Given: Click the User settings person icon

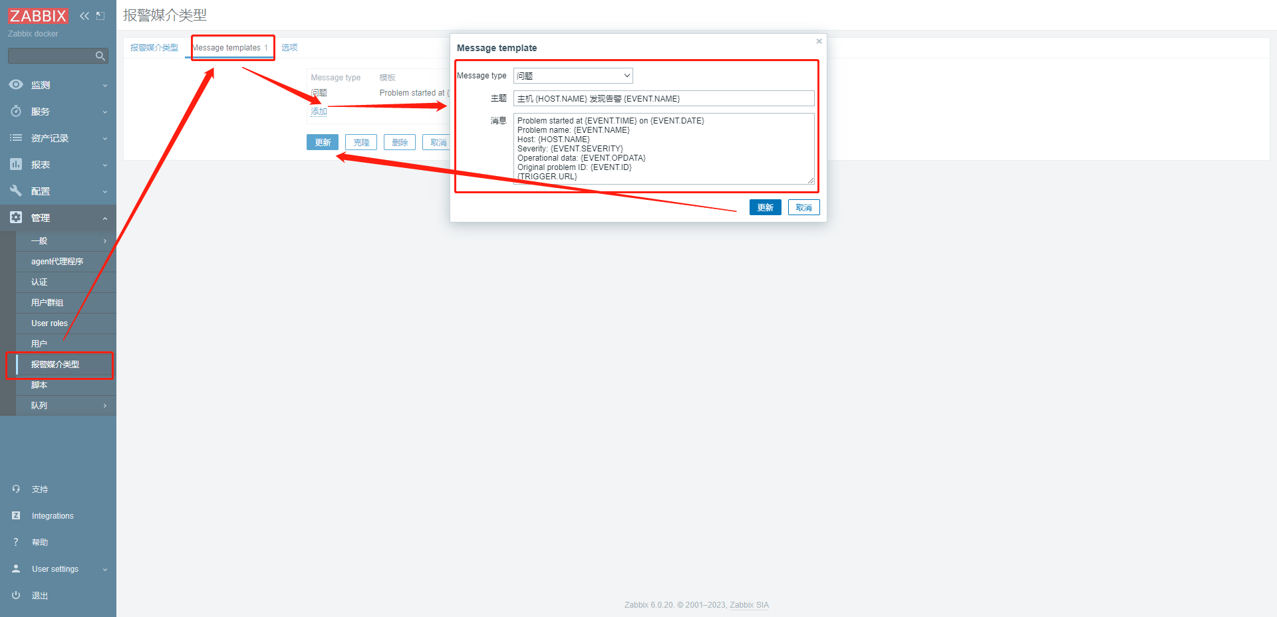Looking at the screenshot, I should point(16,569).
